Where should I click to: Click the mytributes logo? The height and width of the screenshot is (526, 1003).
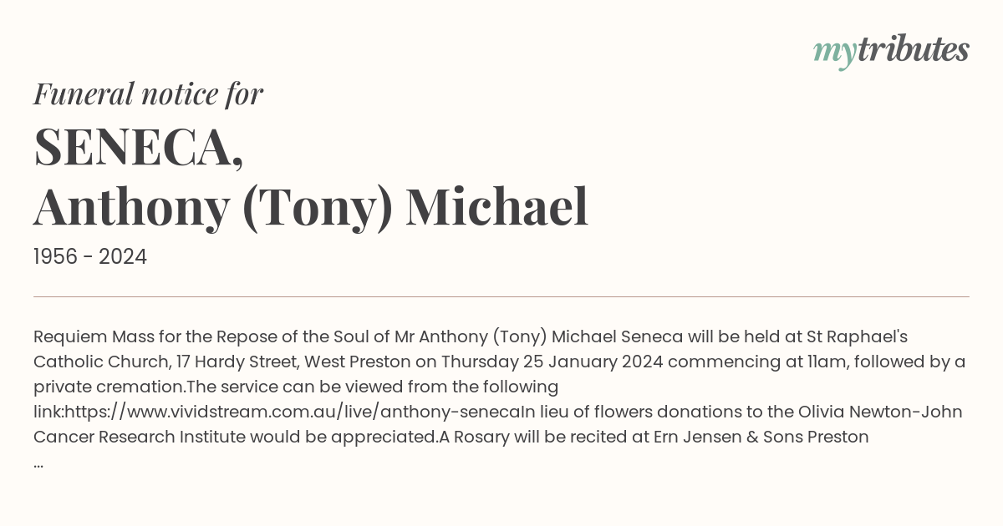891,51
